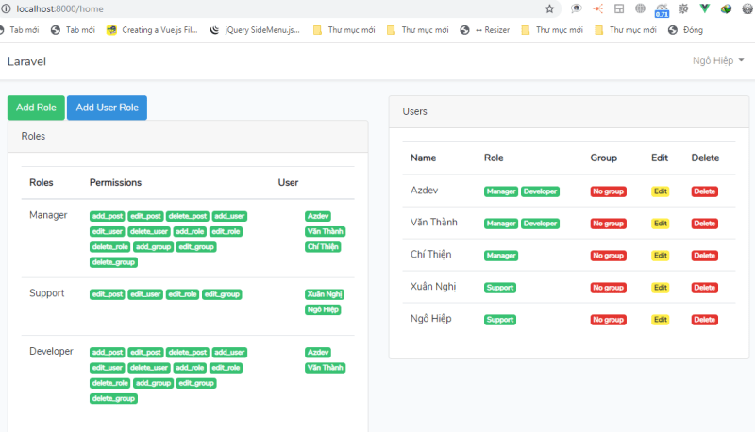755x432 pixels.
Task: Click the site info icon beside URL
Action: click(x=6, y=8)
